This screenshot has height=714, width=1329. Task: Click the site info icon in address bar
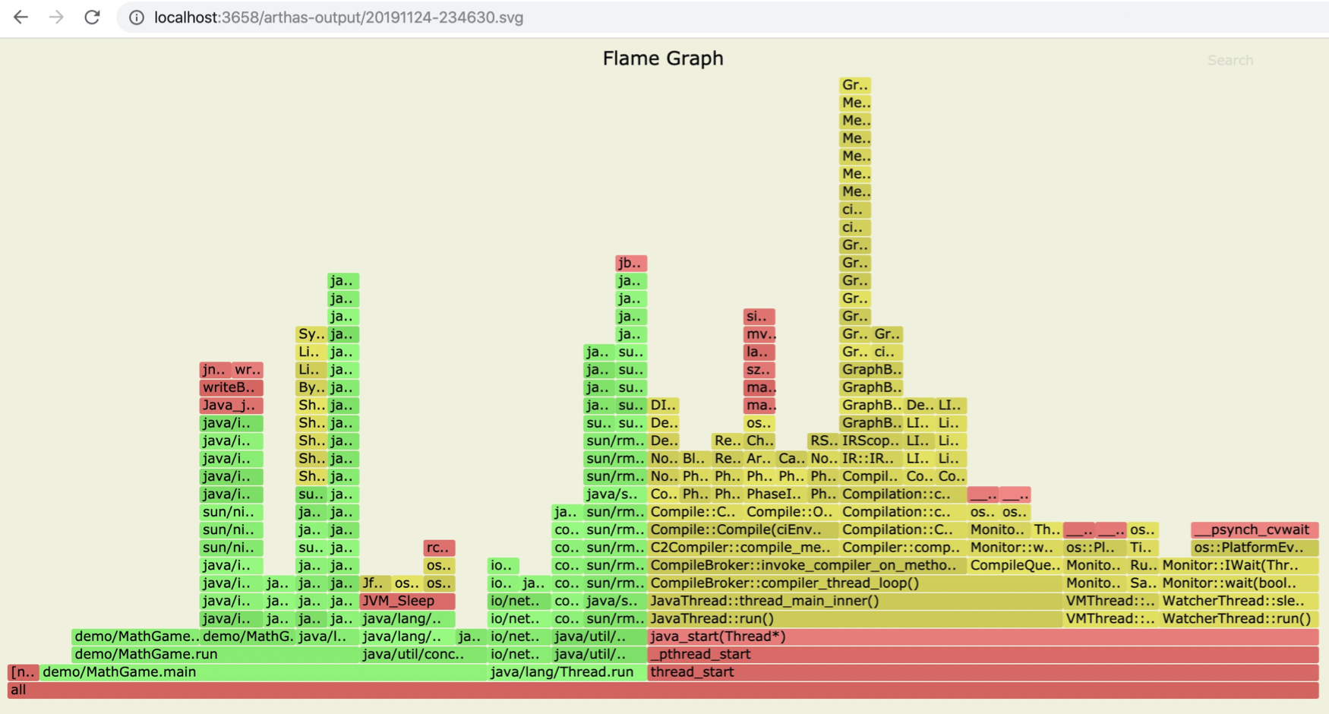[x=137, y=17]
